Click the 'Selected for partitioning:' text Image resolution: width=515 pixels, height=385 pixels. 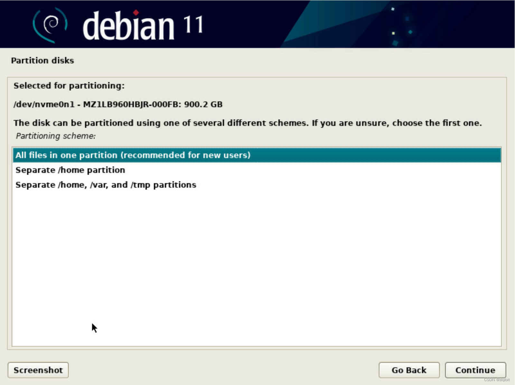pos(69,86)
